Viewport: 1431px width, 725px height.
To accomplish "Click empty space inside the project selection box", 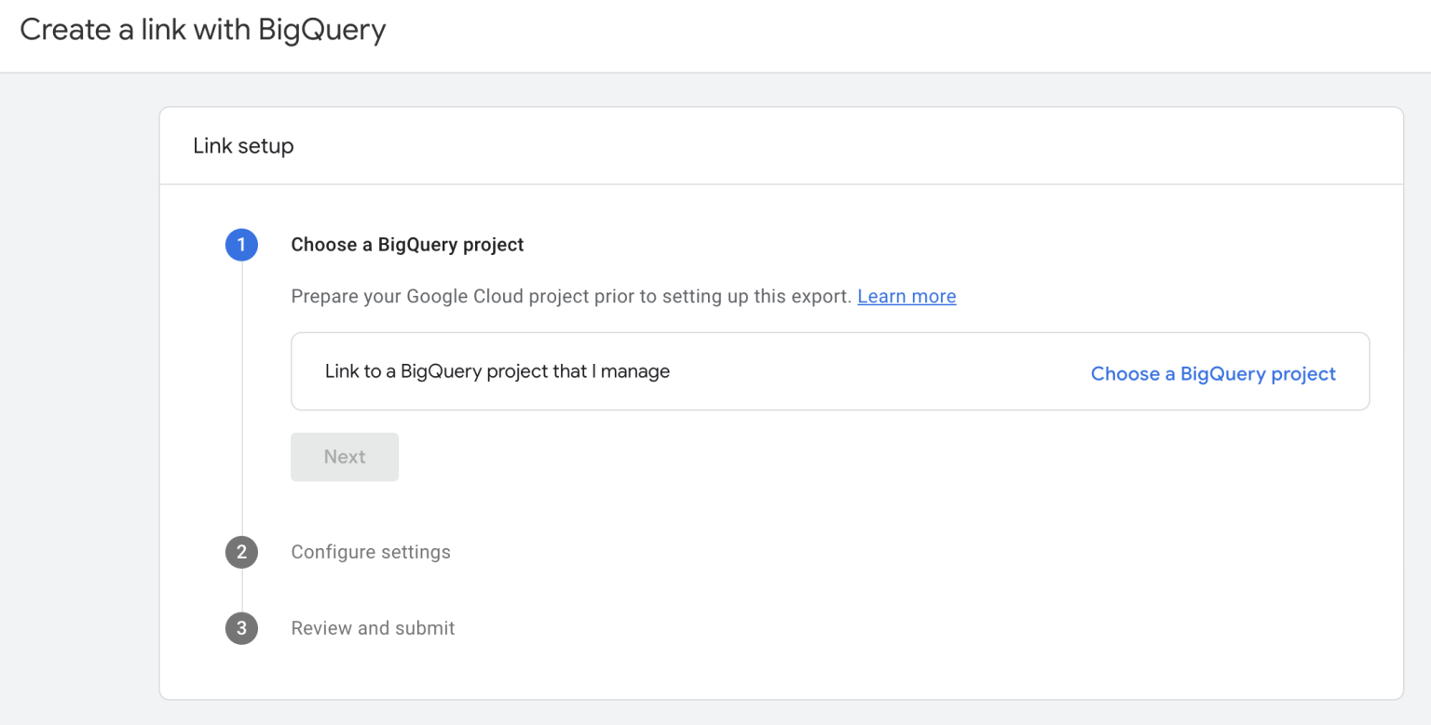I will pyautogui.click(x=876, y=371).
